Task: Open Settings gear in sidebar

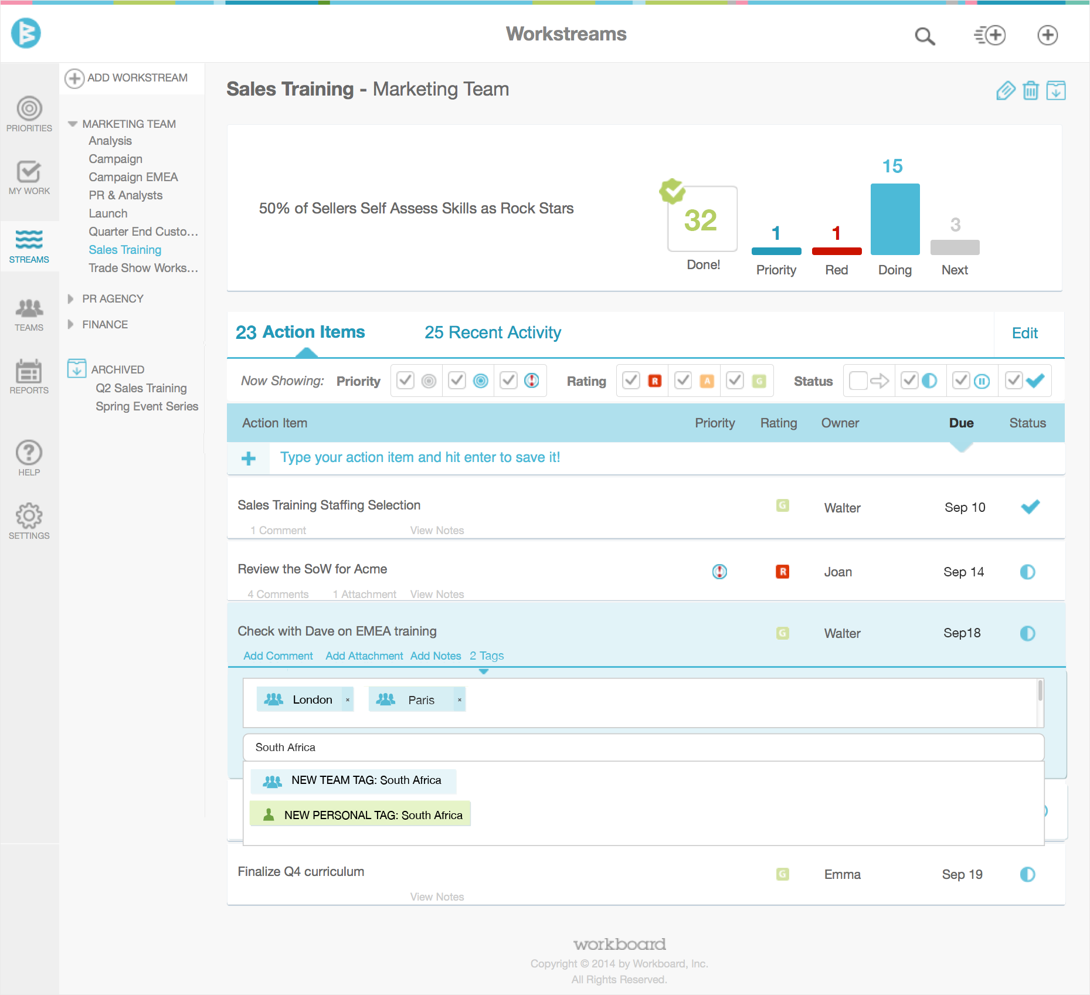Action: tap(29, 521)
